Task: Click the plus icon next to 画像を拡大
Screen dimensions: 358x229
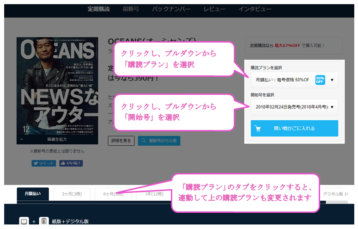Action: click(x=22, y=139)
